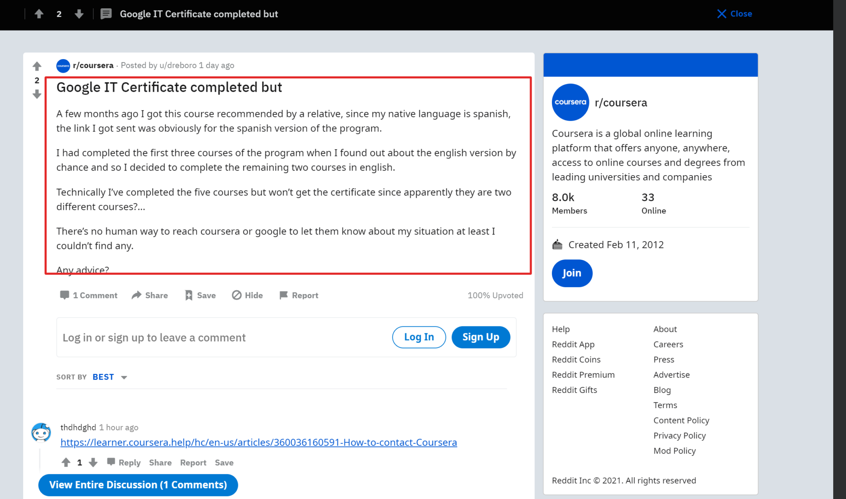Downvote thdhdghd's comment

(x=93, y=462)
